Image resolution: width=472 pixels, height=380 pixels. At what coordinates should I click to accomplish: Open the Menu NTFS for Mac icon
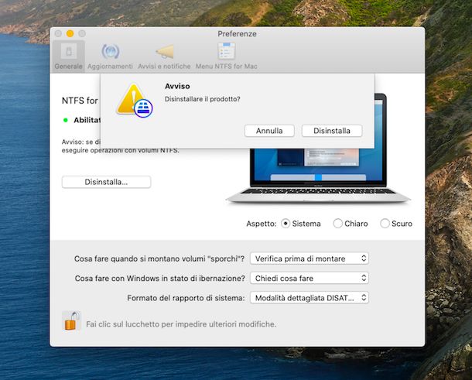click(x=227, y=51)
